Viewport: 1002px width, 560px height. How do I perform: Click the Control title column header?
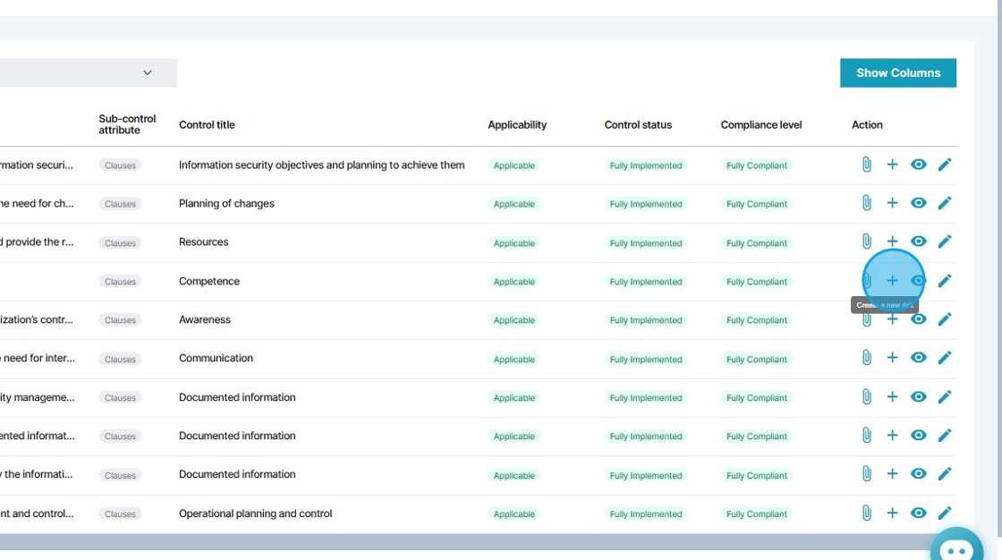207,124
